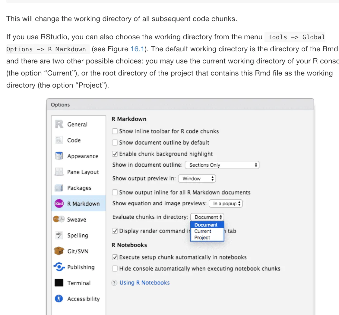Toggle Show output inline for all documents

(x=115, y=192)
